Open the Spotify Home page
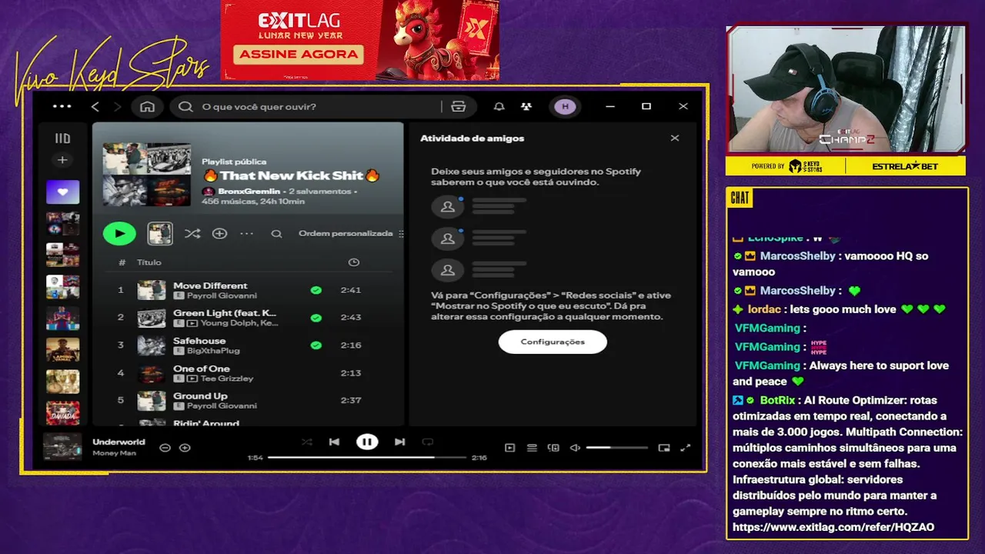The height and width of the screenshot is (554, 985). (x=147, y=106)
